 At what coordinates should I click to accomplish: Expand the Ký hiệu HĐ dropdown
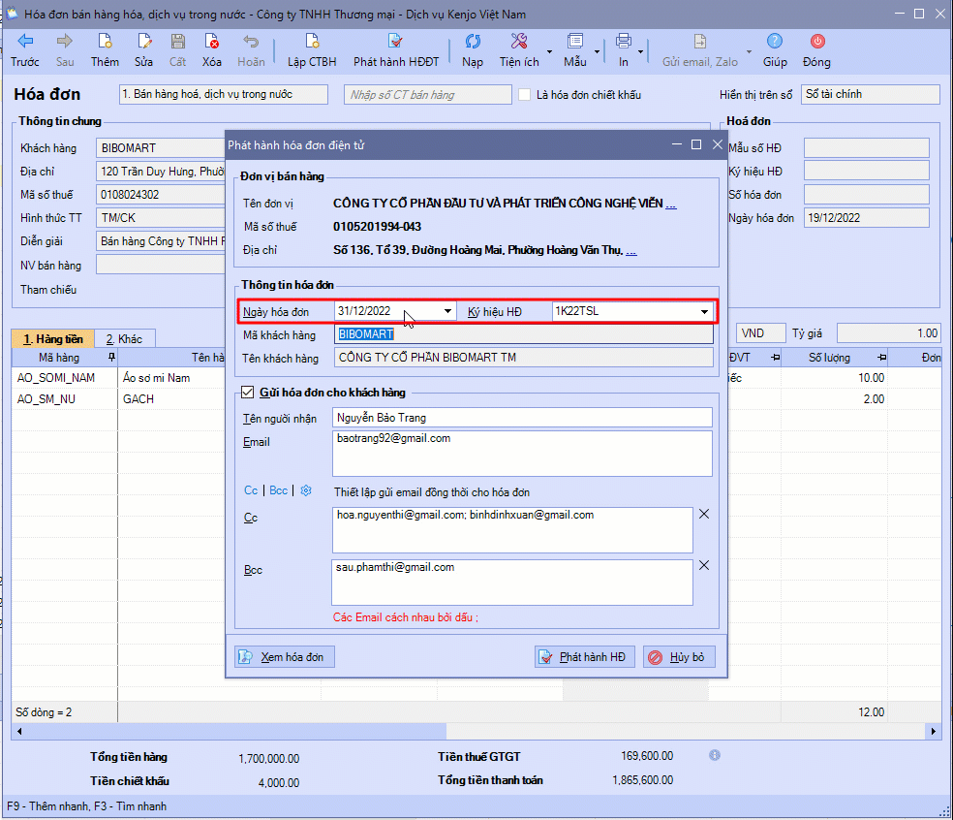pos(704,312)
